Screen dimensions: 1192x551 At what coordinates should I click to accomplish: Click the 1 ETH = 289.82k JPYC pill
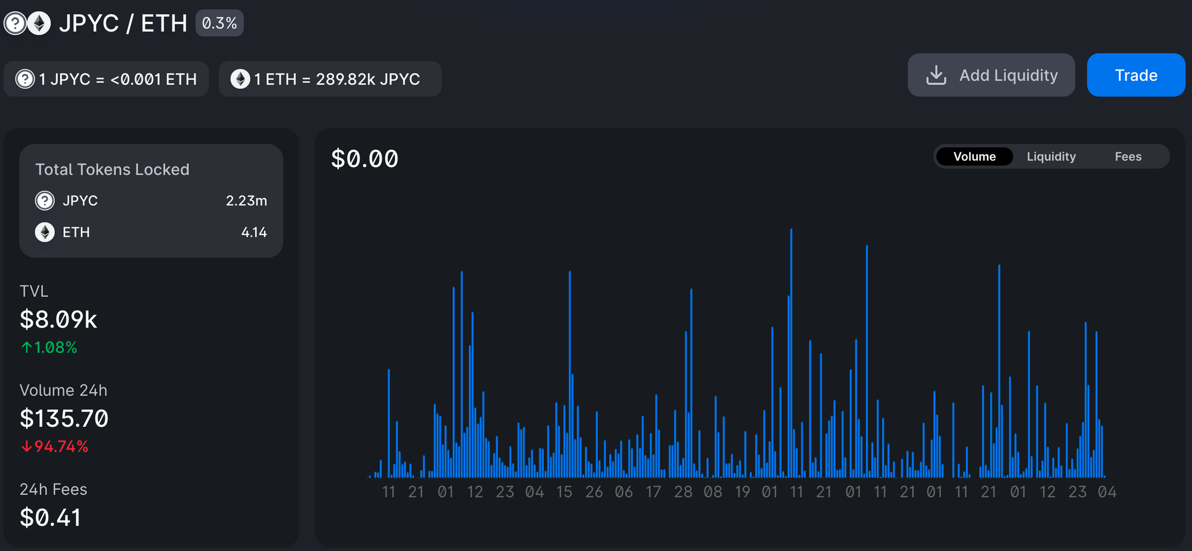click(330, 79)
